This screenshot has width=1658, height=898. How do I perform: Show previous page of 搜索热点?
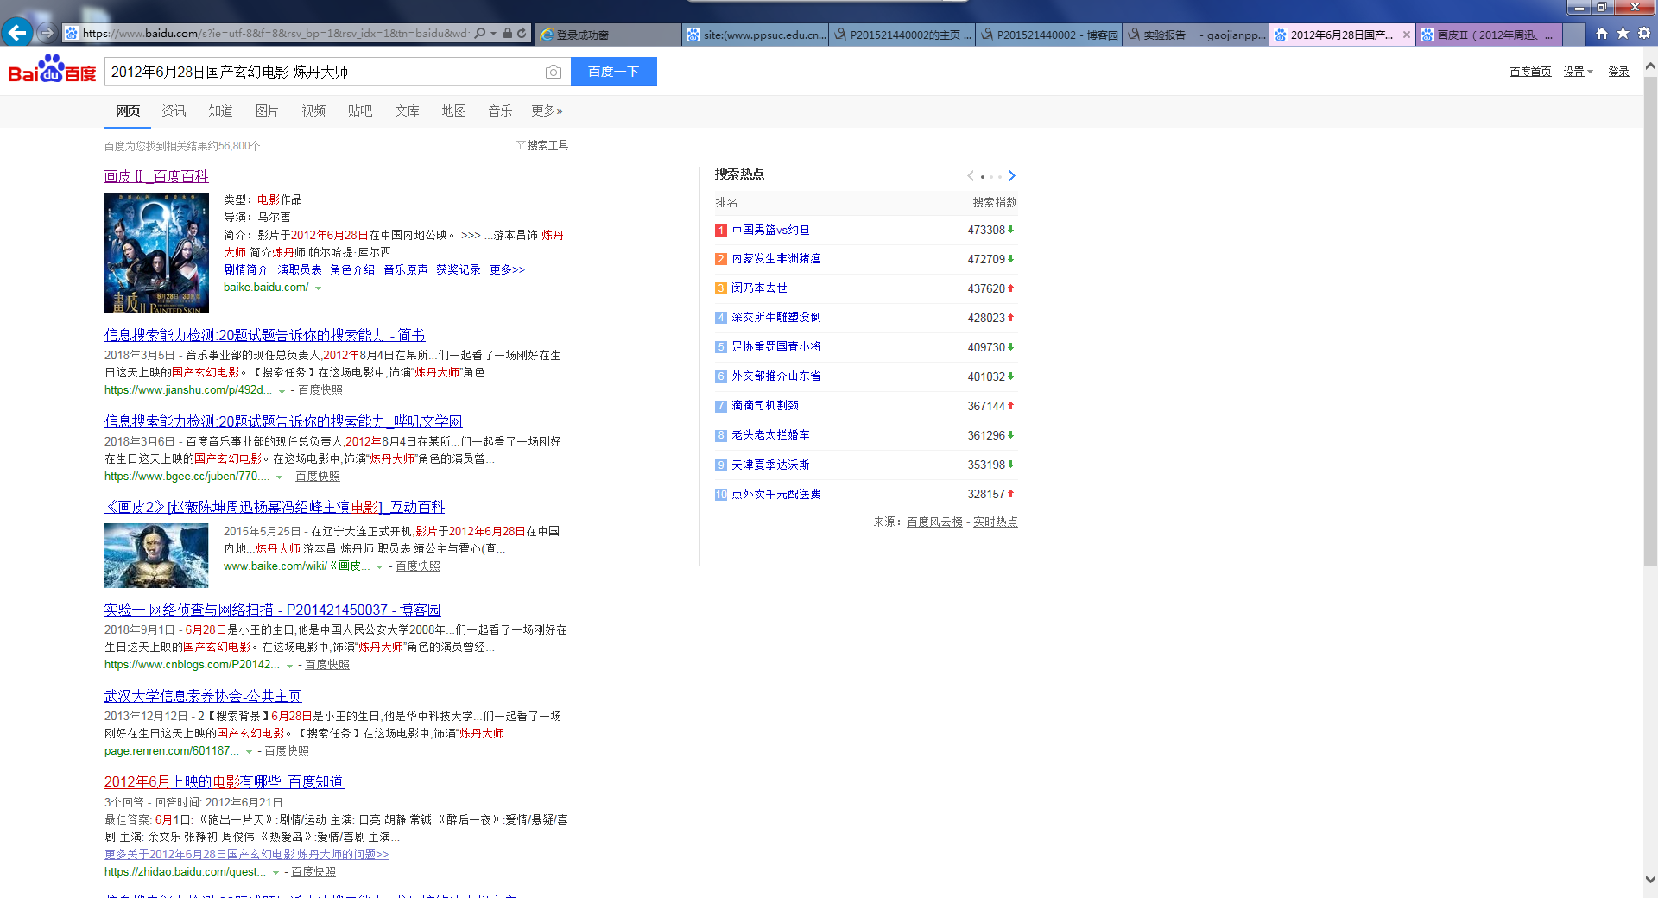(971, 176)
